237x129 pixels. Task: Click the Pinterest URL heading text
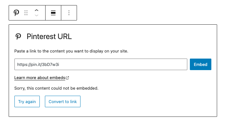49,36
